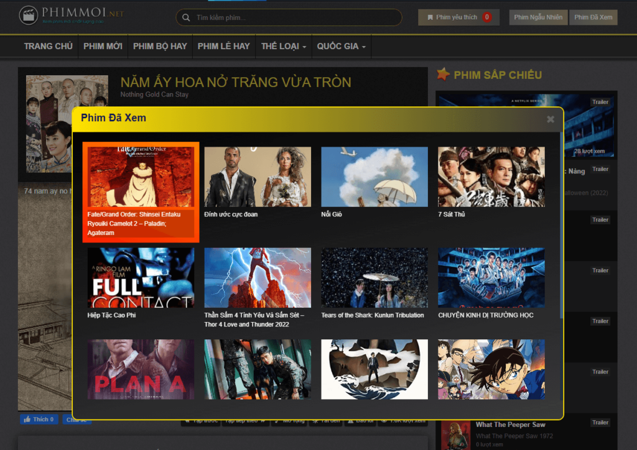Click the Năm Ấy Hoa Nở Trăng Vừa Tròn title
The image size is (637, 450).
[236, 83]
